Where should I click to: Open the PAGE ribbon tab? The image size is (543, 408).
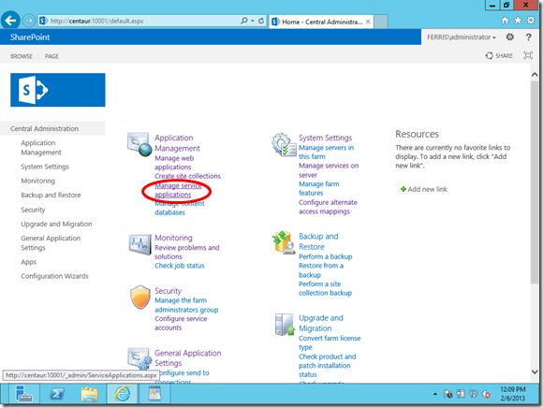pyautogui.click(x=51, y=56)
